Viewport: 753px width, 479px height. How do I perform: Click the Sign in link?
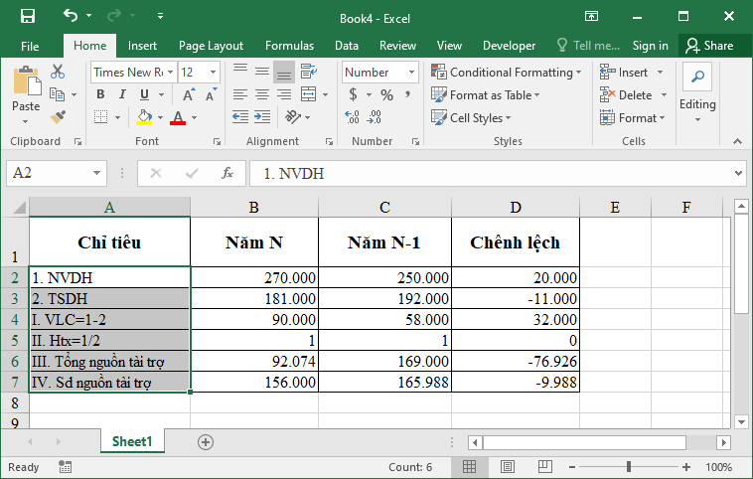(650, 46)
